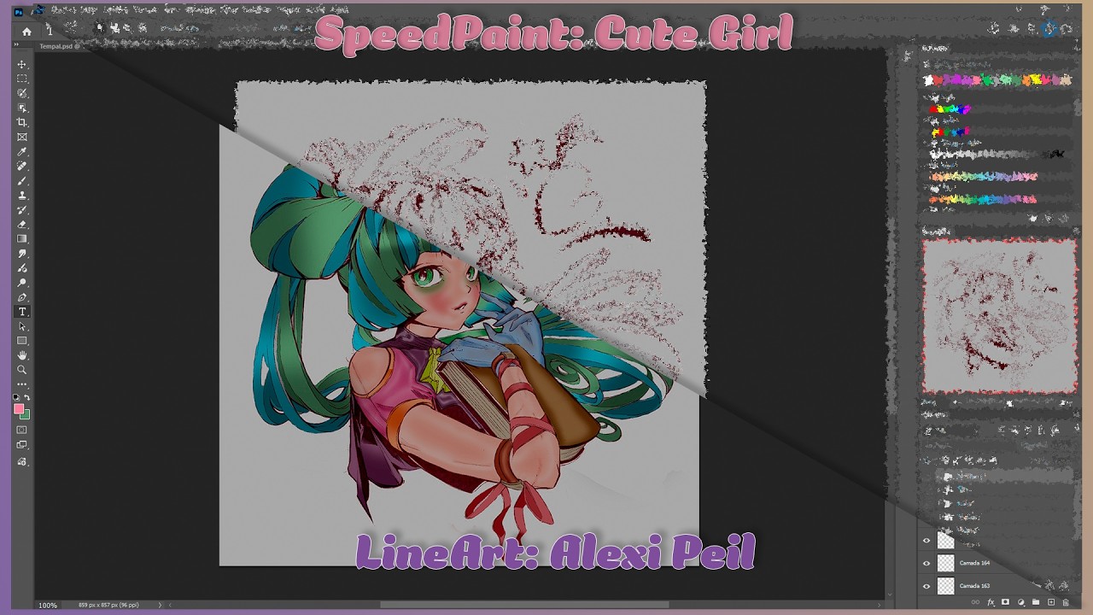The height and width of the screenshot is (615, 1093).
Task: Hide the Camada 163 layer
Action: (x=926, y=586)
